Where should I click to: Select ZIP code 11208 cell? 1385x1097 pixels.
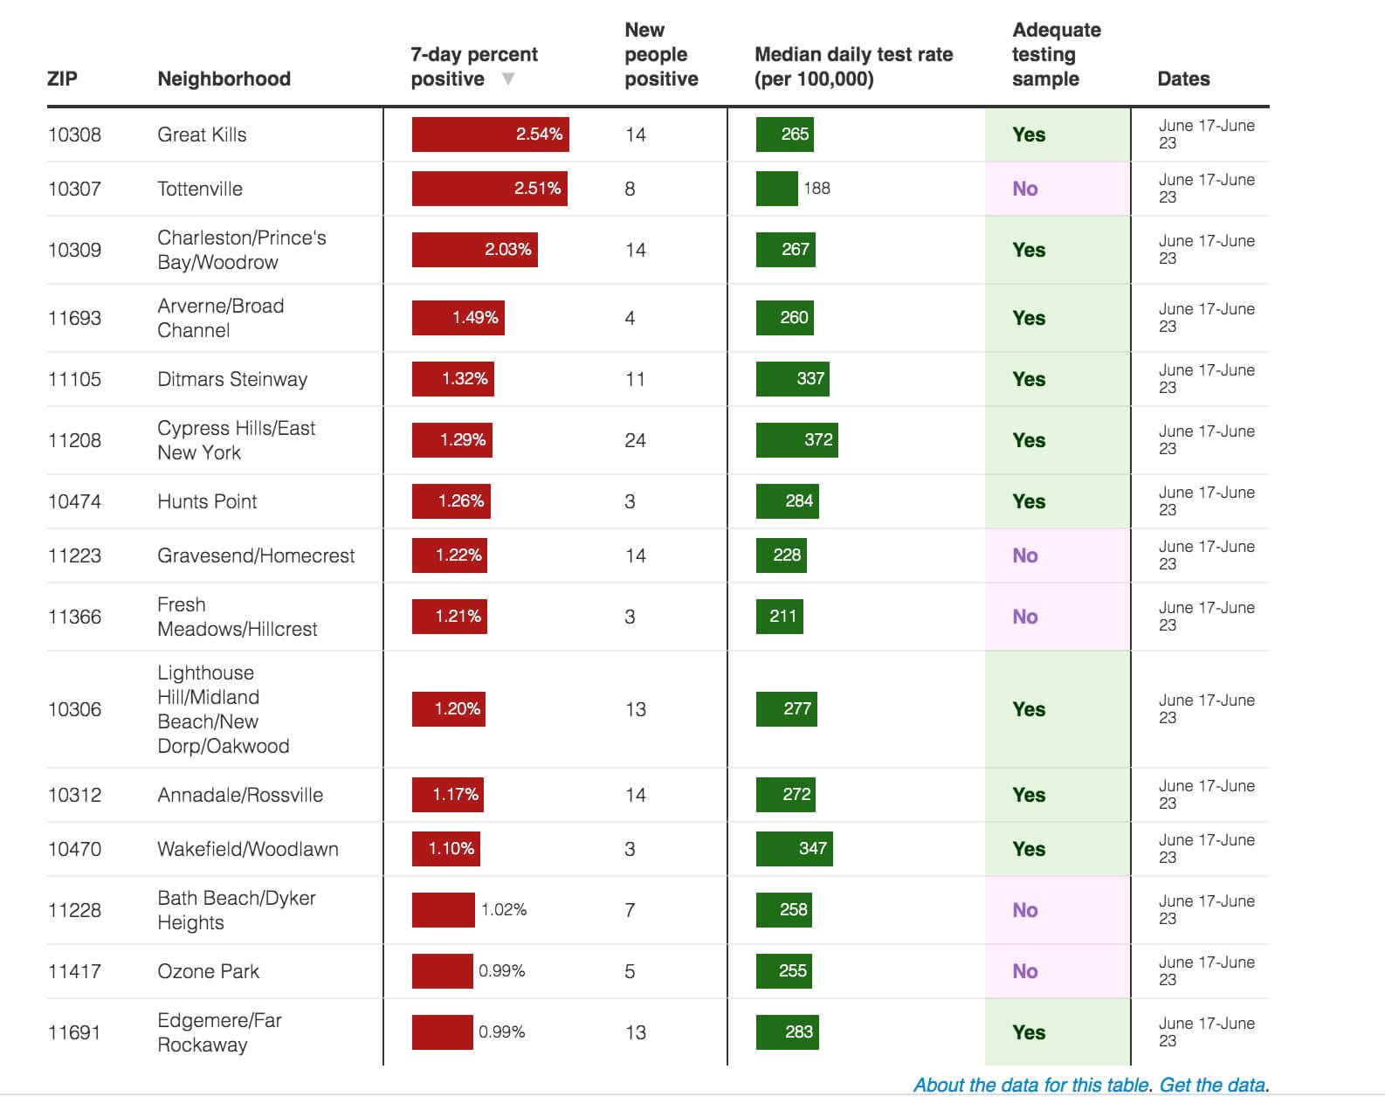[x=75, y=440]
